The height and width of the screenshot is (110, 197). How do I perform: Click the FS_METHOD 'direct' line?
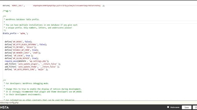click(21, 47)
